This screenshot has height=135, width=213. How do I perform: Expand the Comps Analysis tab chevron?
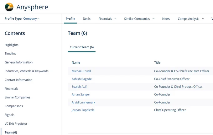point(203,19)
